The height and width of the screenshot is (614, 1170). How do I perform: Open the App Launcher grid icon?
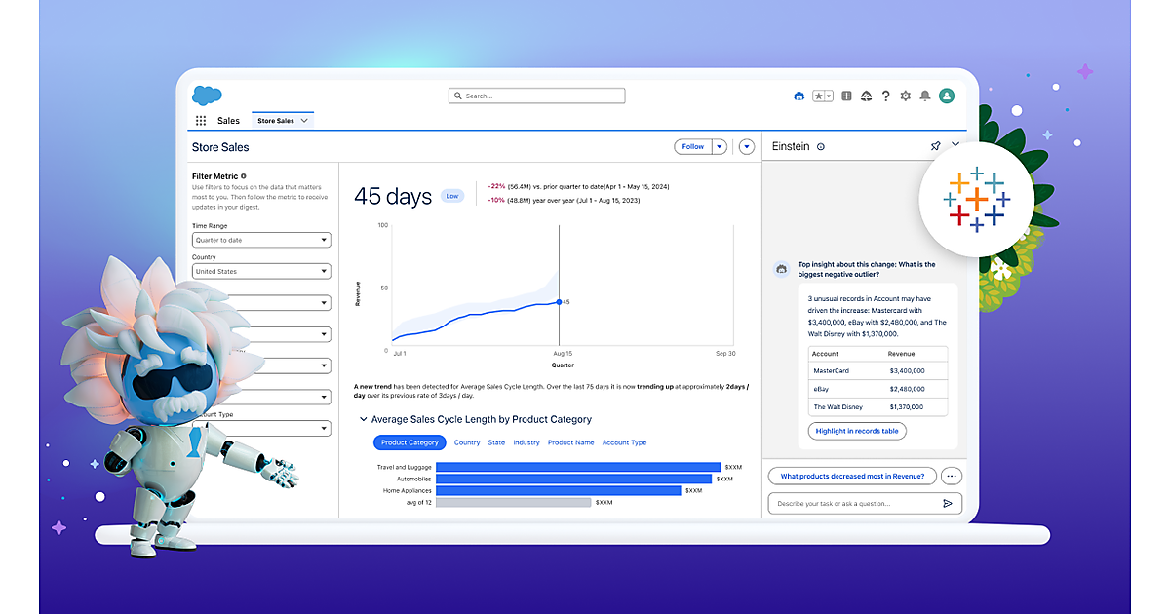pyautogui.click(x=201, y=121)
